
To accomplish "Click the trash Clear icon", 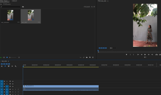I will click(93, 58).
